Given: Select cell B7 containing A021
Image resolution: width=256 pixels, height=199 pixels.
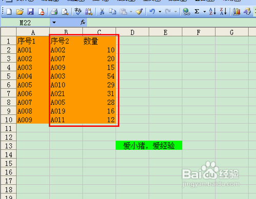Looking at the screenshot, I should [x=66, y=94].
